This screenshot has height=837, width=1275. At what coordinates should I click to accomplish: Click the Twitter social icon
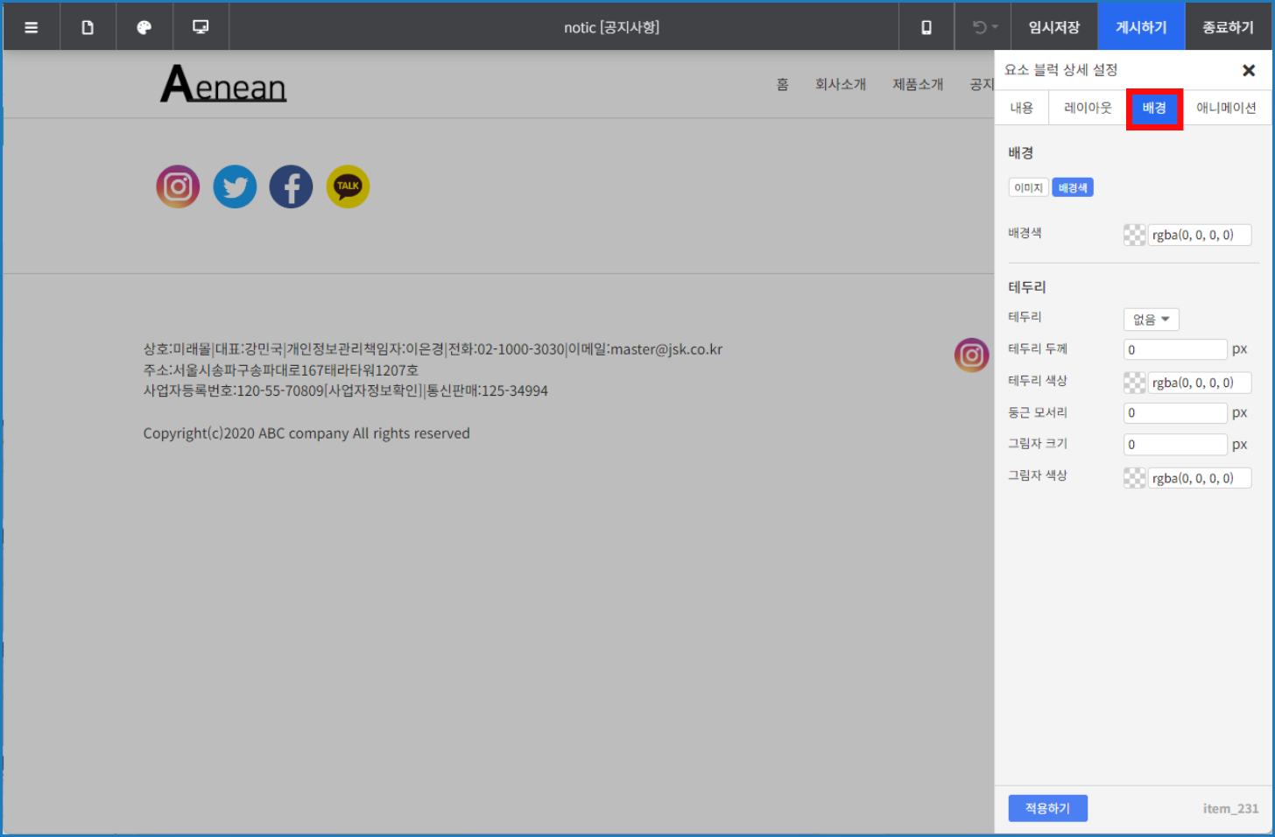(x=235, y=186)
